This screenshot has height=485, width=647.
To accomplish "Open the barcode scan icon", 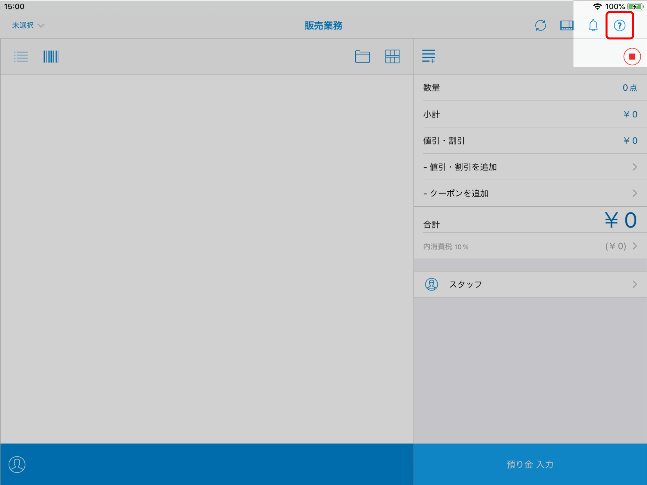I will tap(51, 57).
